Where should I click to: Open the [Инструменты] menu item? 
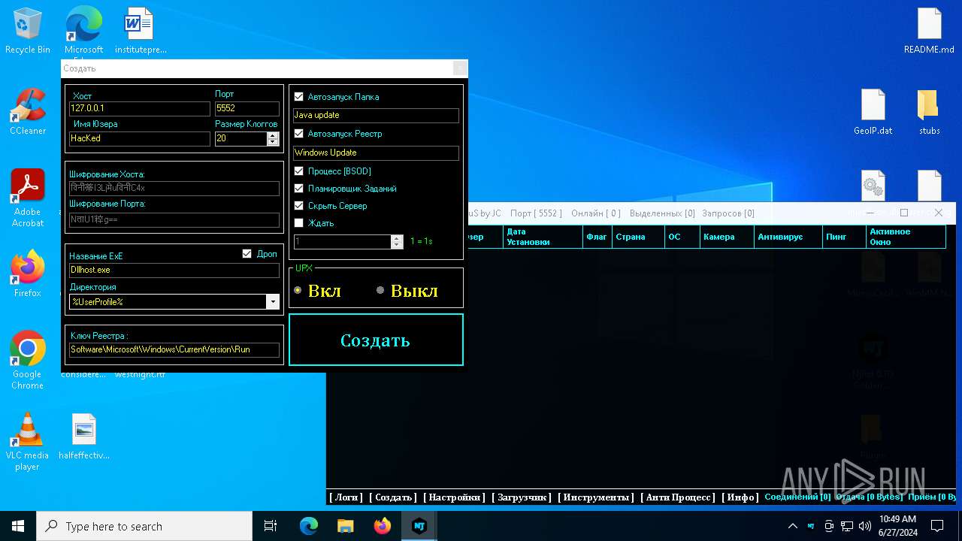click(x=594, y=497)
